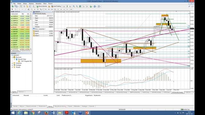Tile chart windows using the toolbar icon
Viewport: 205px width, 115px height.
80,6
